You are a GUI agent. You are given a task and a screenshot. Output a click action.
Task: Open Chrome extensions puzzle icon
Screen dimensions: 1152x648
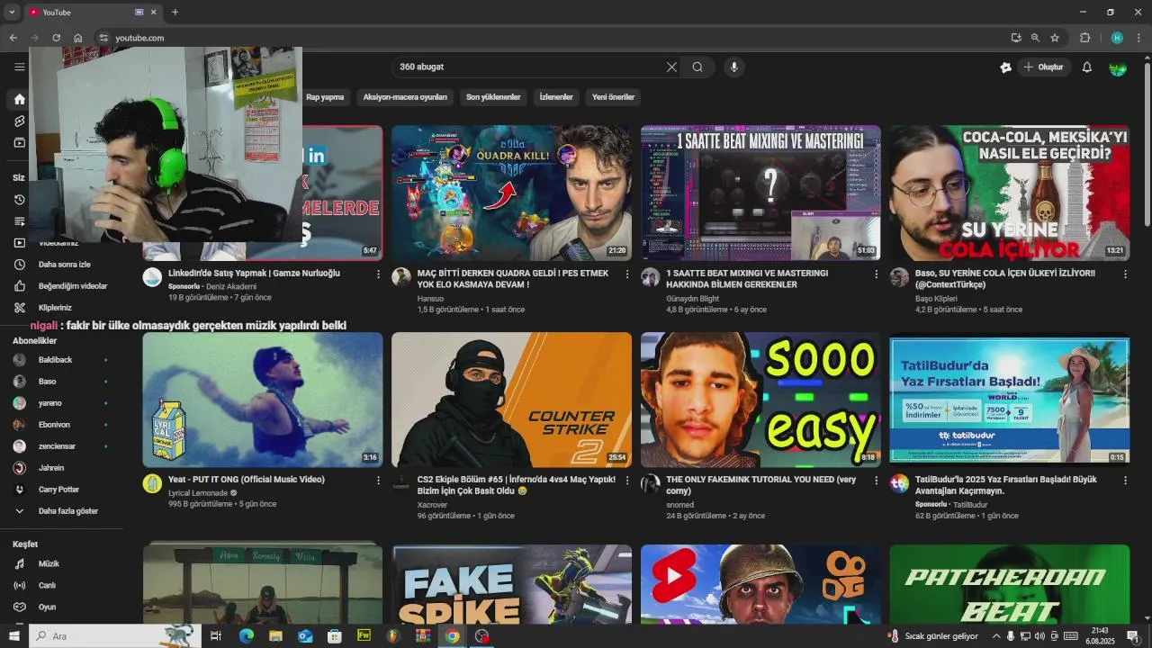coord(1084,38)
